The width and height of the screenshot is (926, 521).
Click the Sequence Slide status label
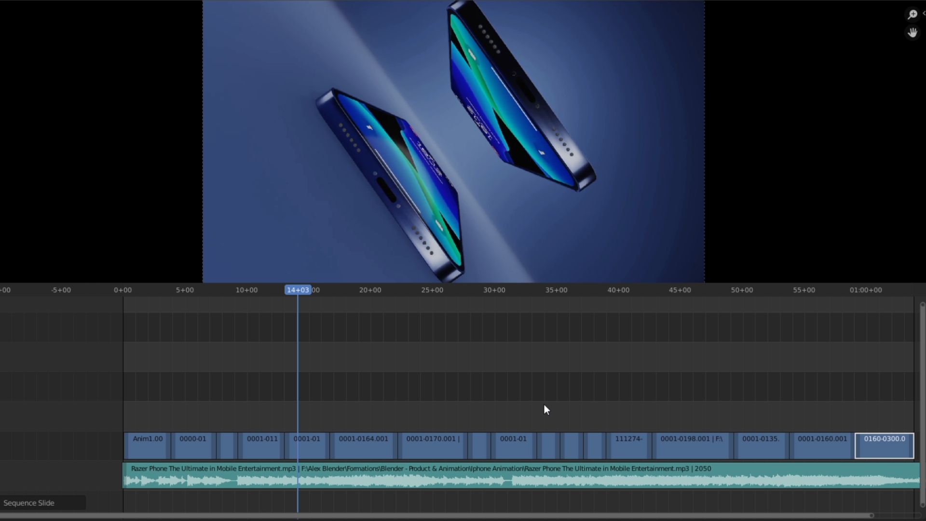tap(29, 503)
